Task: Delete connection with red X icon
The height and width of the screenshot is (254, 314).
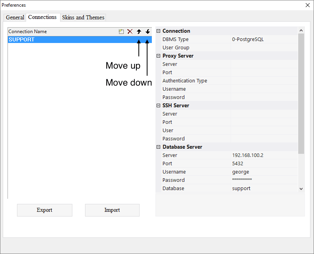Action: [130, 32]
